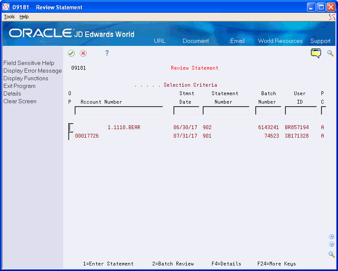Select Display Error Message in the sidebar
The width and height of the screenshot is (338, 271).
[x=33, y=71]
